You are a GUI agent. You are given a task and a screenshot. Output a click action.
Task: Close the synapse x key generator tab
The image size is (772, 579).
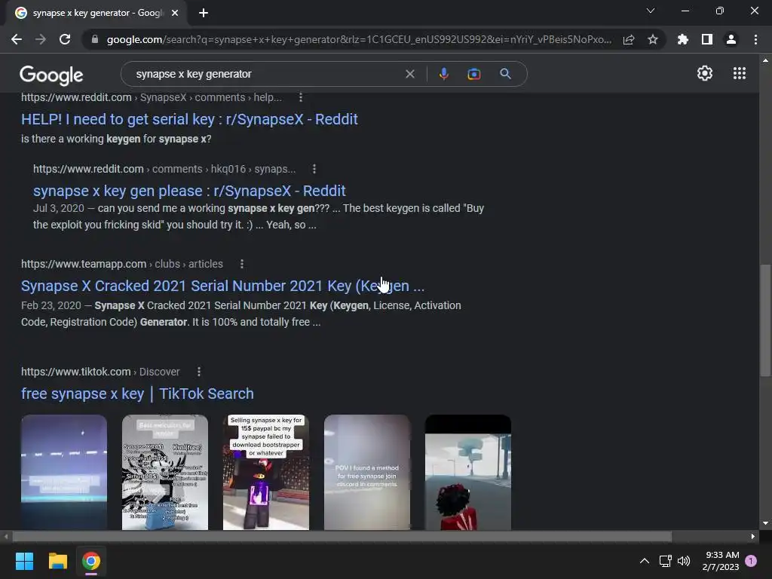[x=175, y=13]
